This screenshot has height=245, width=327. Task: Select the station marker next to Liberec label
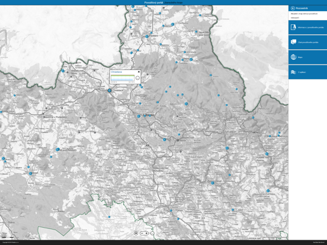[x=139, y=116]
